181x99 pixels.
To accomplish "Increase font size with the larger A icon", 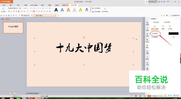I will click(25, 8).
